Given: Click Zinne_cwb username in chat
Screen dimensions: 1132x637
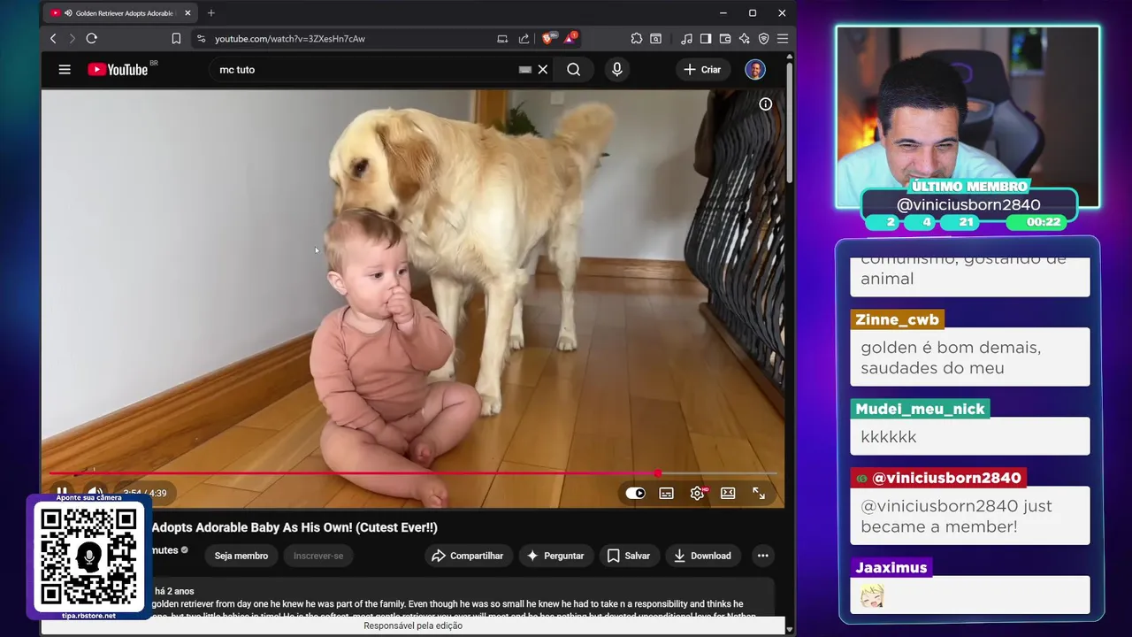Looking at the screenshot, I should point(897,319).
